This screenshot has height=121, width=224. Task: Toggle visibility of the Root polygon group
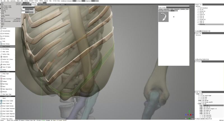[197, 6]
